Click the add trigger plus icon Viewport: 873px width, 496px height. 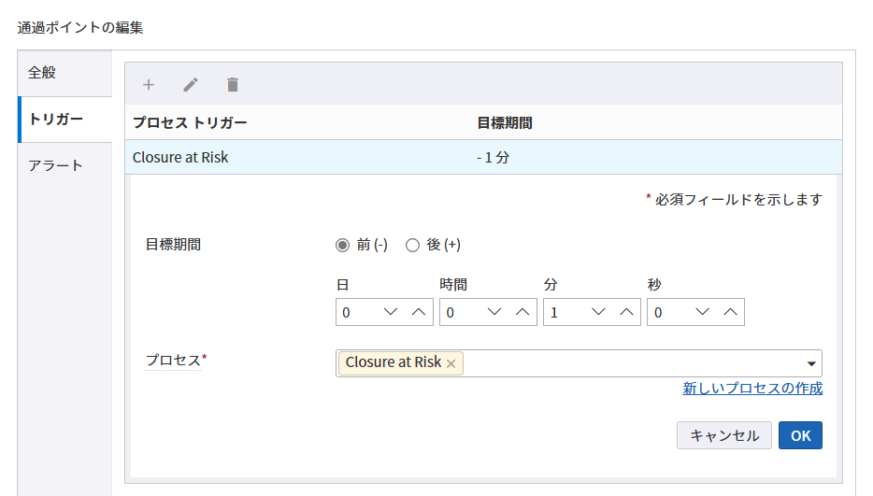coord(148,85)
